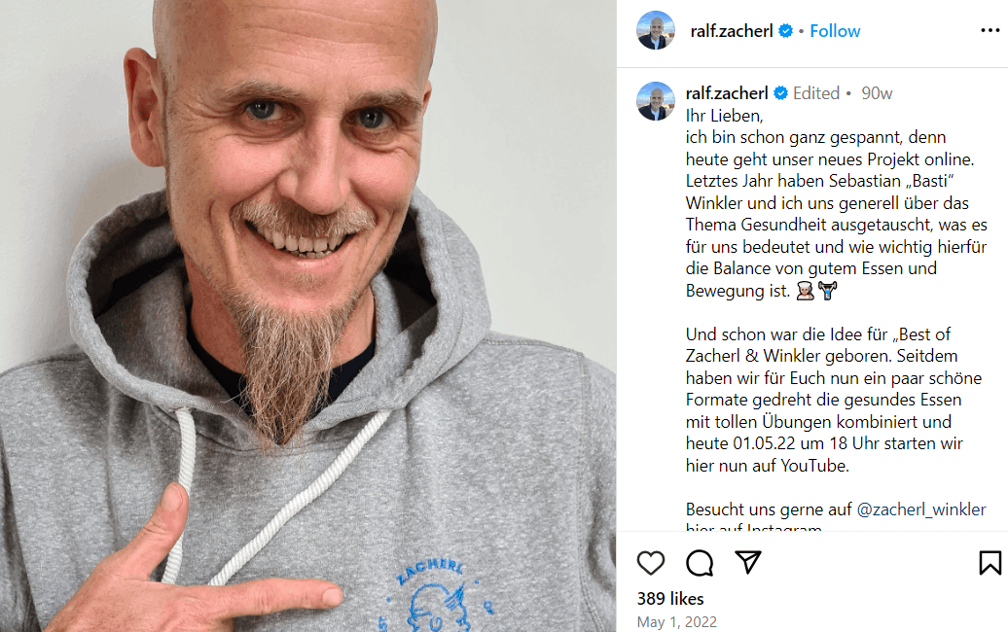
Task: Click the May 1, 2022 post date
Action: coord(677,621)
